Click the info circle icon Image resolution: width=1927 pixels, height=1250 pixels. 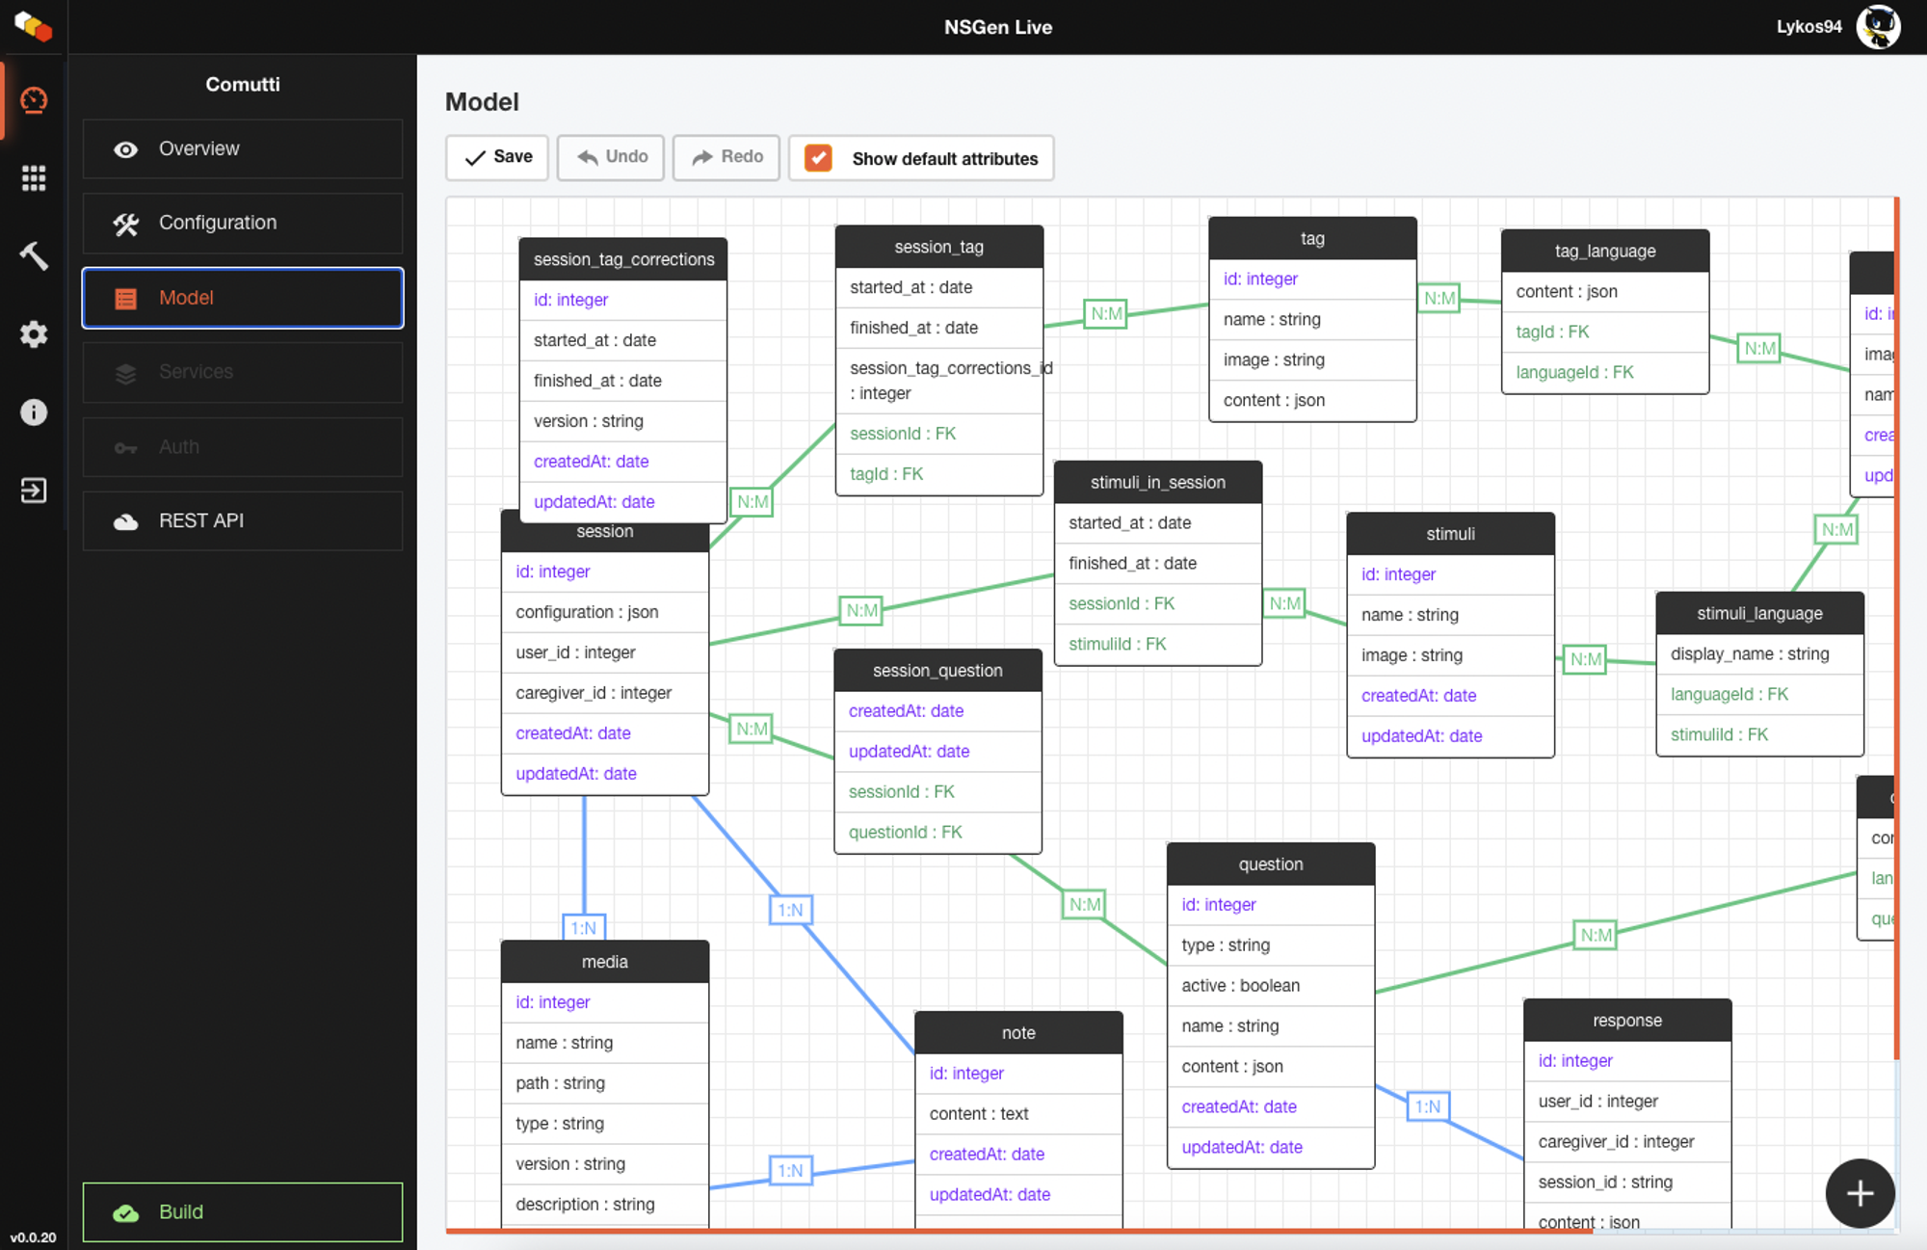tap(34, 412)
